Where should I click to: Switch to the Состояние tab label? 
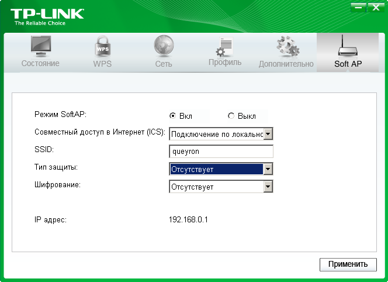point(40,63)
